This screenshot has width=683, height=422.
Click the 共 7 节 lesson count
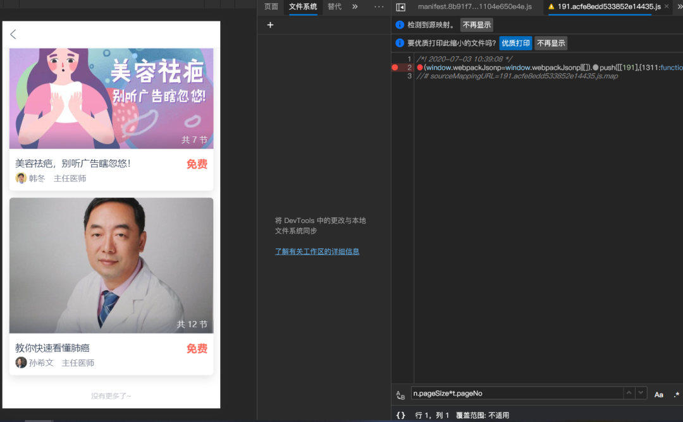coord(194,140)
